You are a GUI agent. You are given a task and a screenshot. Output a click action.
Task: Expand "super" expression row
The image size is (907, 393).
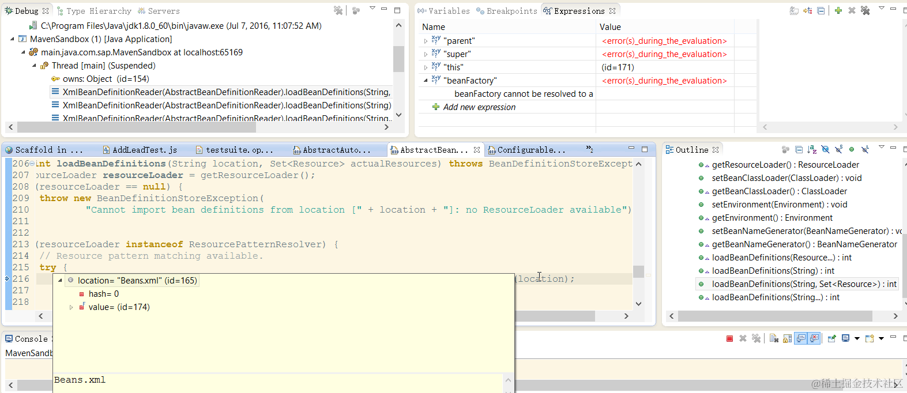tap(426, 54)
